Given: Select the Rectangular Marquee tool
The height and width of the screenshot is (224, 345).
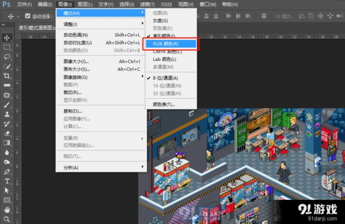Looking at the screenshot, I should click(7, 47).
